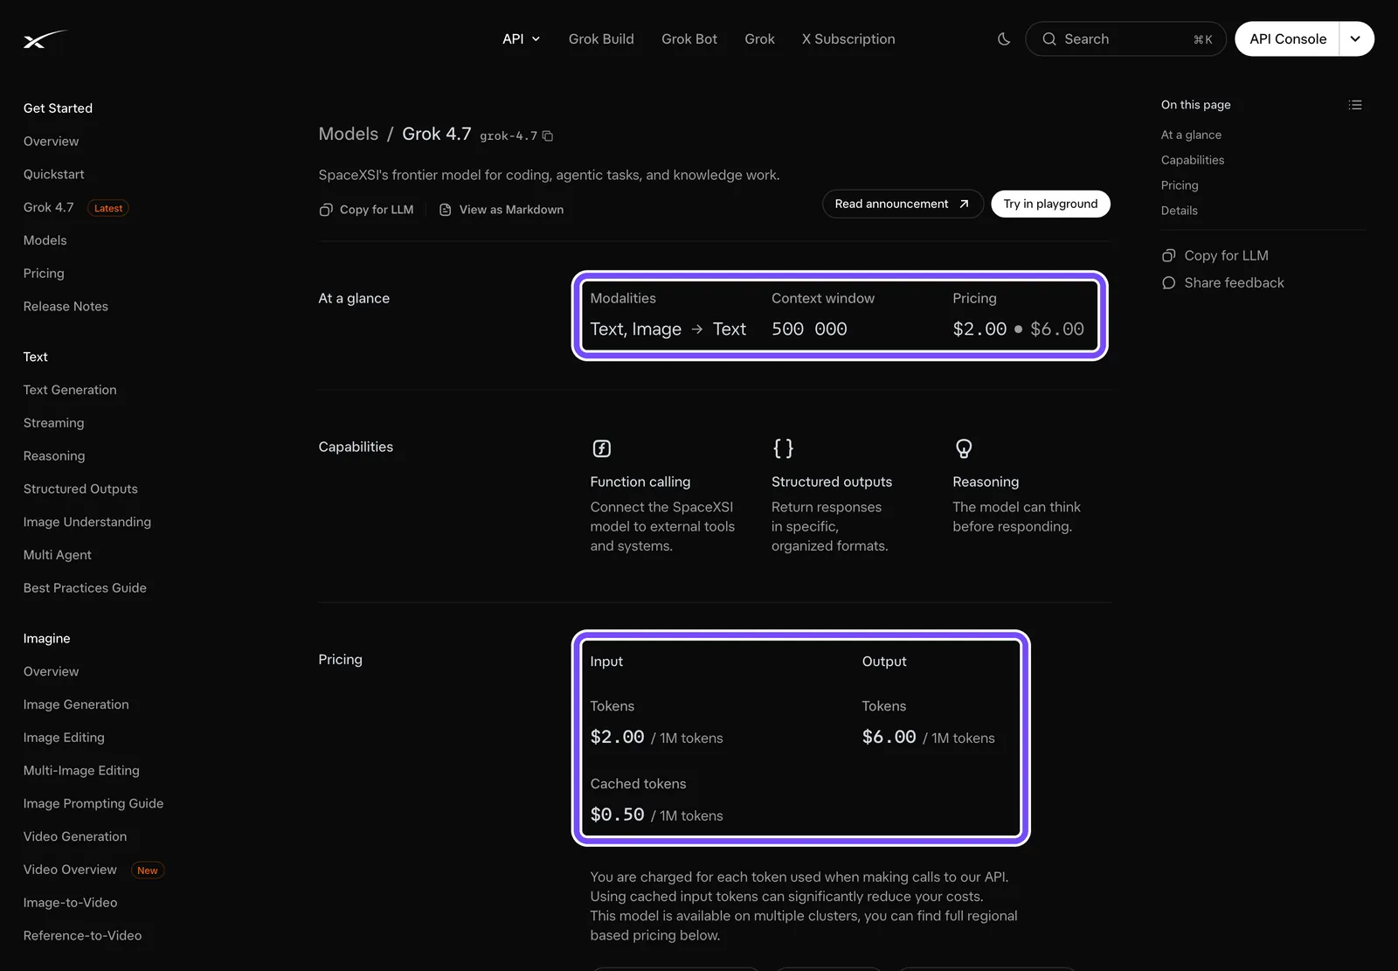Open Multi Agent page
This screenshot has width=1398, height=971.
coord(58,555)
